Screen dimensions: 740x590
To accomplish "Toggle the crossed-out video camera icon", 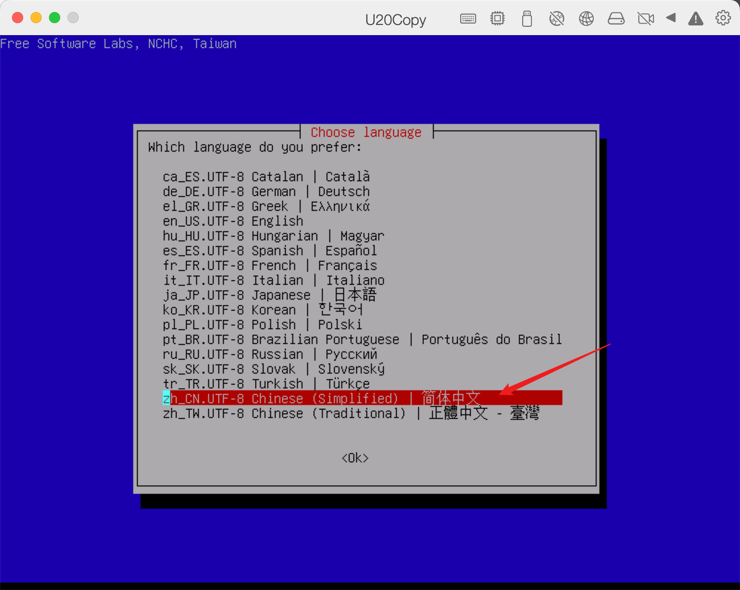I will [646, 18].
